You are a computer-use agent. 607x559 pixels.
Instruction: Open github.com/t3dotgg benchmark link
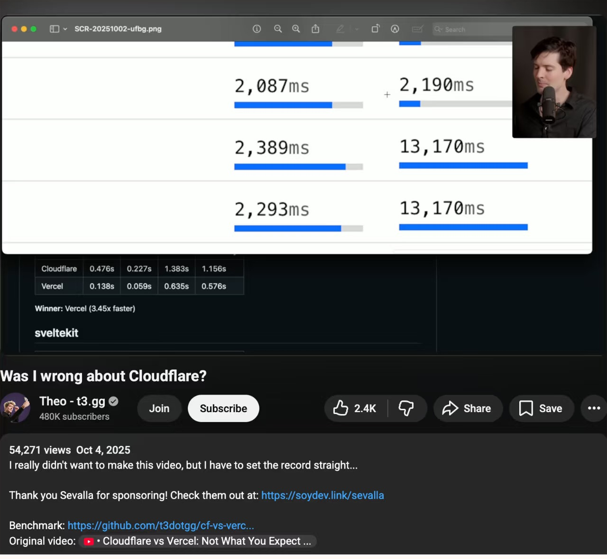pyautogui.click(x=161, y=526)
